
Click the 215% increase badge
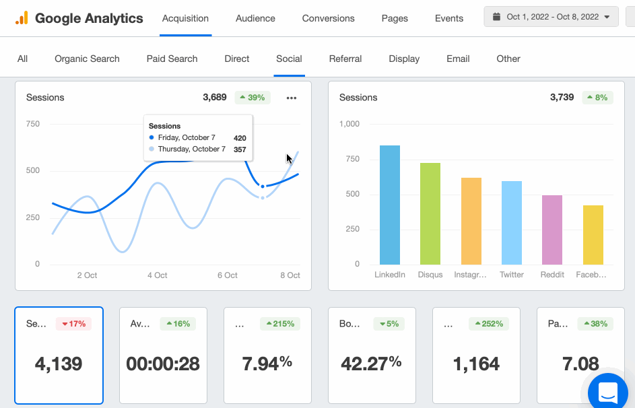point(280,323)
